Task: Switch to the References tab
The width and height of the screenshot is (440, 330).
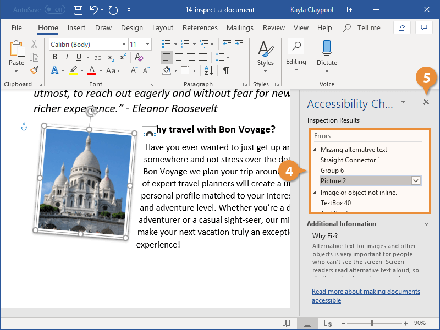Action: [200, 28]
